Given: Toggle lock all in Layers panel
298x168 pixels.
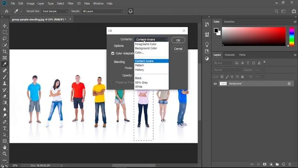Looking at the screenshot, I should 242,77.
